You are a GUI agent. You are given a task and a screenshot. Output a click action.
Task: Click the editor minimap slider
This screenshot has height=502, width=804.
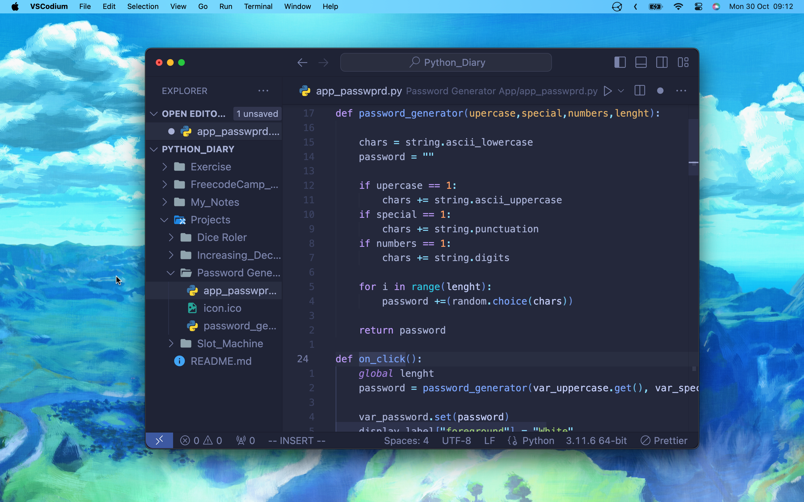coord(693,147)
